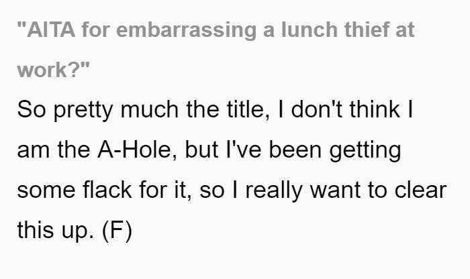Click "really want" in the paragraph
This screenshot has width=470, height=279.
click(x=303, y=191)
